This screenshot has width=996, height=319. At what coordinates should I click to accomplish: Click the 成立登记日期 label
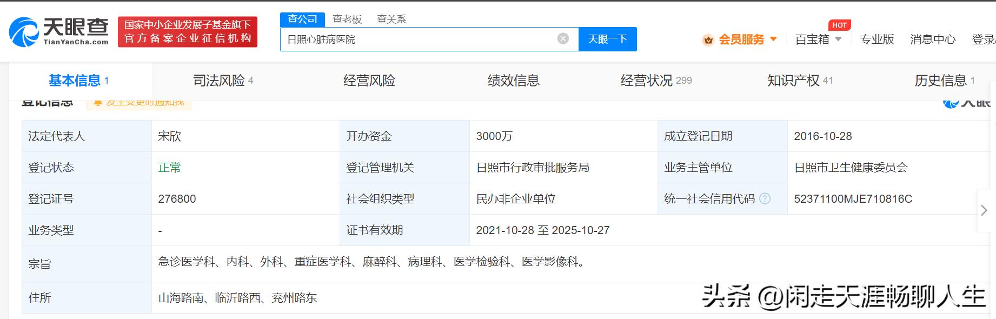pyautogui.click(x=698, y=136)
